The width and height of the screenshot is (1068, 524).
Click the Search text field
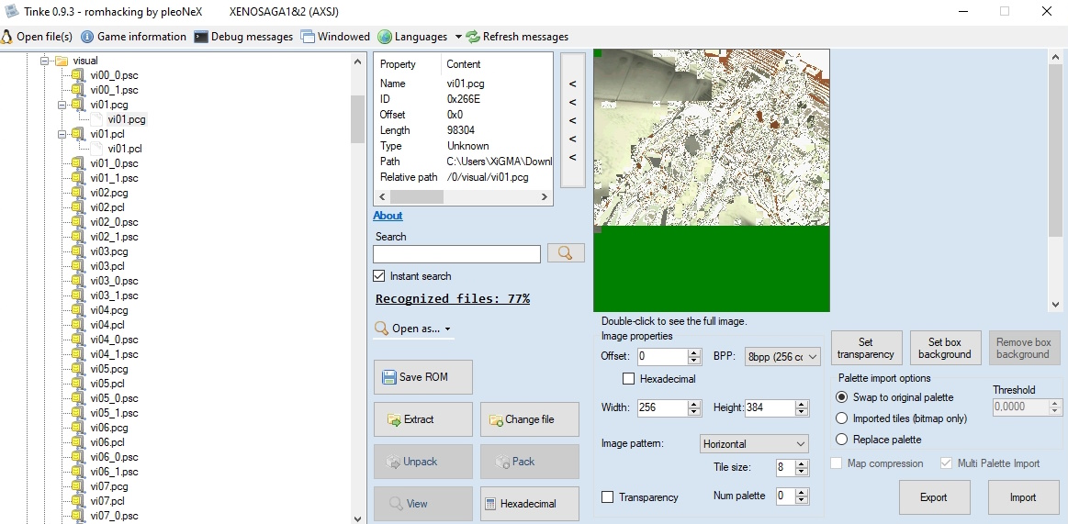[456, 254]
